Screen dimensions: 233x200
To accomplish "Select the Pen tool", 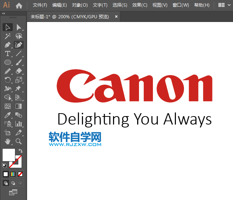I will point(8,45).
